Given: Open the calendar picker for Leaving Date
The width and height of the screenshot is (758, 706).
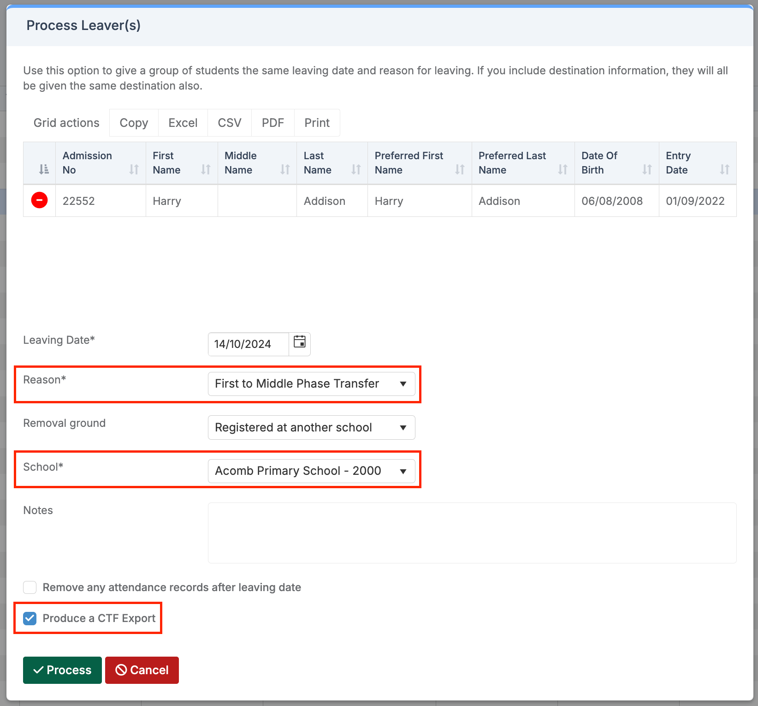Looking at the screenshot, I should (x=299, y=343).
